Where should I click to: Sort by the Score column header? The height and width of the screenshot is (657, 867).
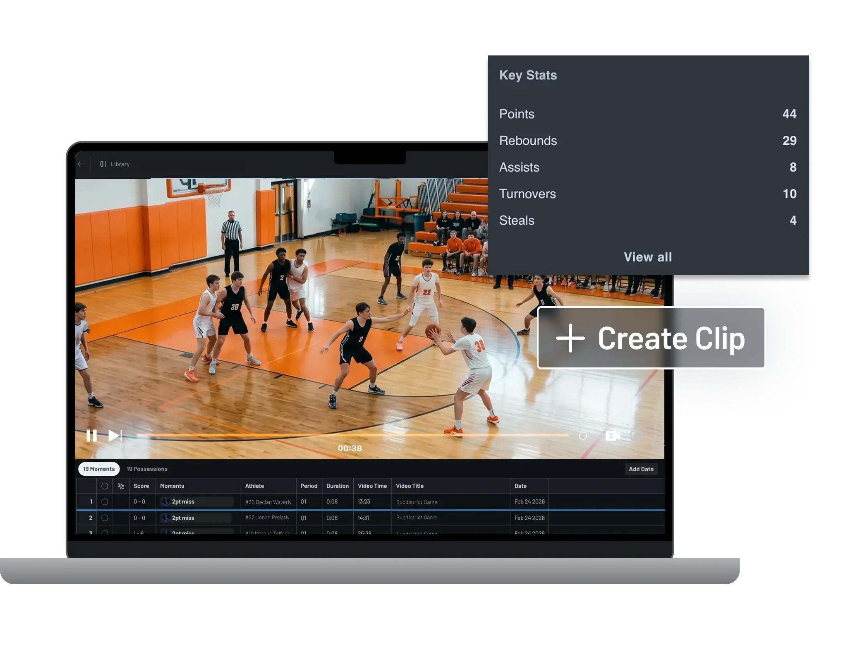(x=141, y=486)
